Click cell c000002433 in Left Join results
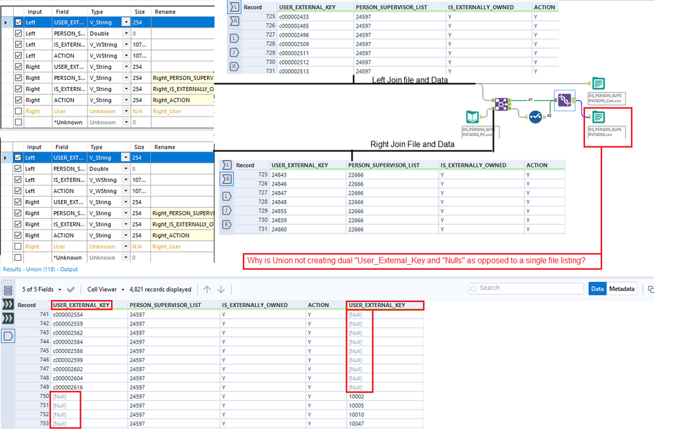This screenshot has height=438, width=689. (x=315, y=17)
